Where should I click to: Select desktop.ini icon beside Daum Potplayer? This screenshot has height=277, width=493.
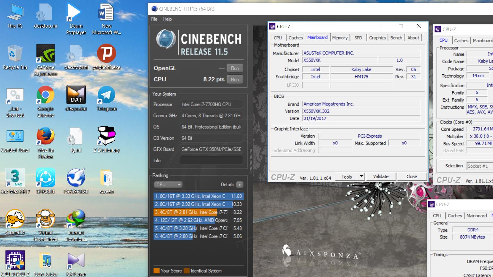pyautogui.click(x=46, y=16)
